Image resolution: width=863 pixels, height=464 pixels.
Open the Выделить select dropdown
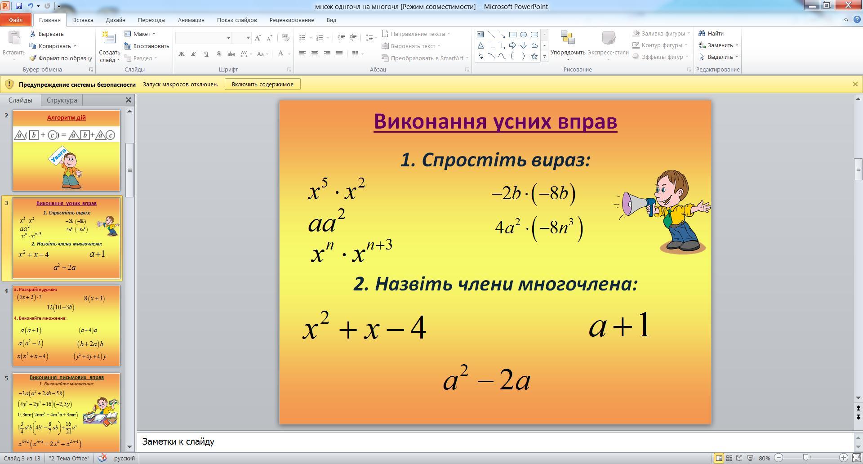point(718,57)
